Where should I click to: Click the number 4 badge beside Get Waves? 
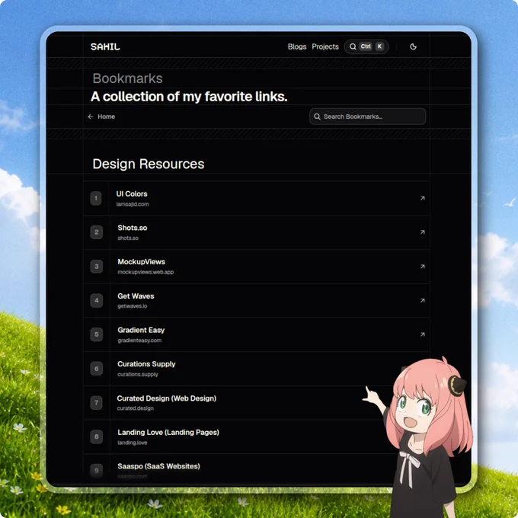point(96,300)
